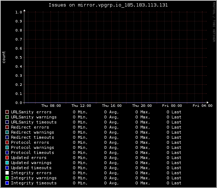The image size is (217, 188).
Task: Select the Redirect errors legend swatch
Action: click(x=7, y=127)
